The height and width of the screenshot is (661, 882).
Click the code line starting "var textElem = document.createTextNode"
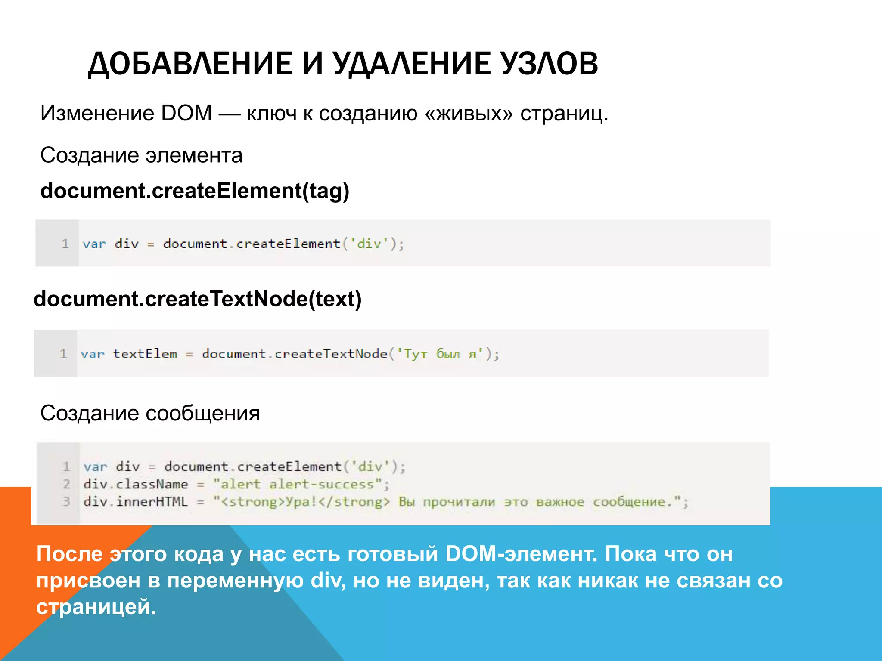(x=290, y=354)
